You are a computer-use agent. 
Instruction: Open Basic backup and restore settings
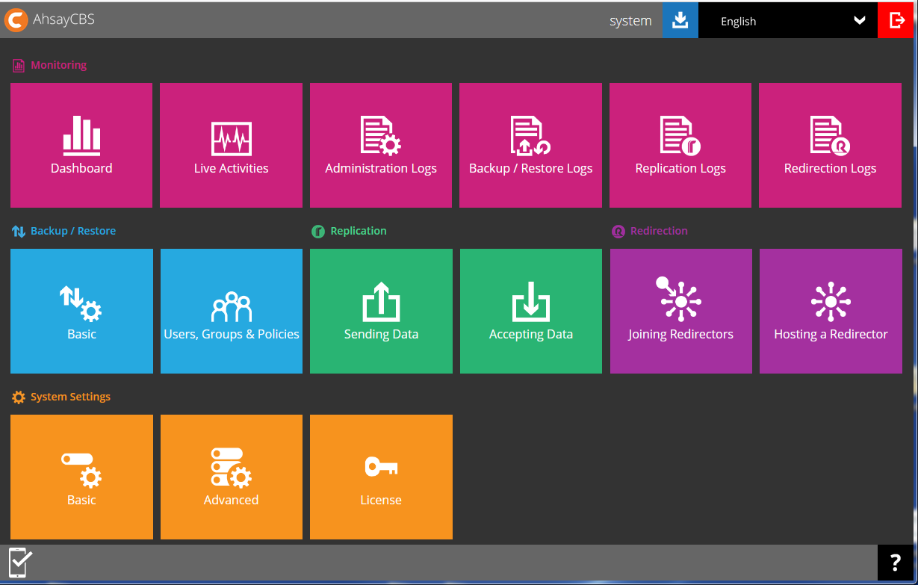pos(81,311)
